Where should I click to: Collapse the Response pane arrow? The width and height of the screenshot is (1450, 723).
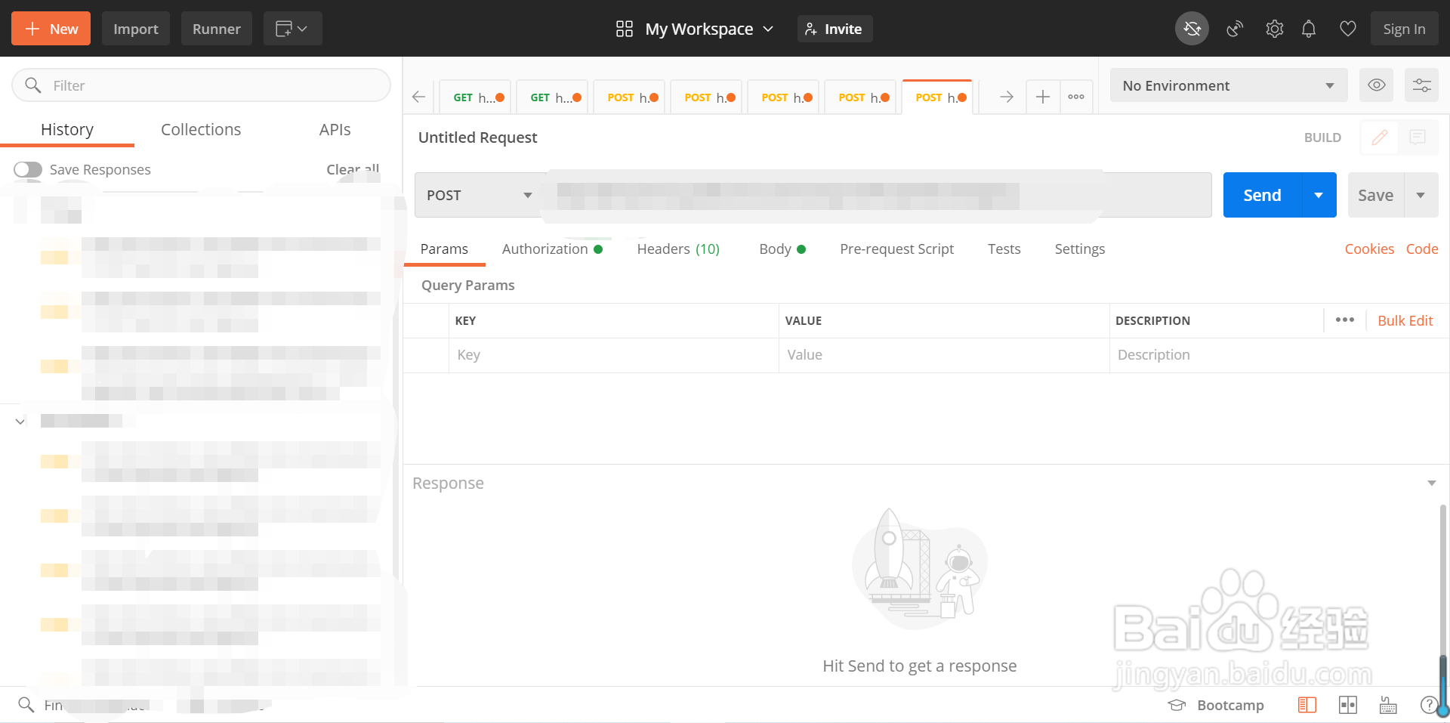coord(1431,483)
